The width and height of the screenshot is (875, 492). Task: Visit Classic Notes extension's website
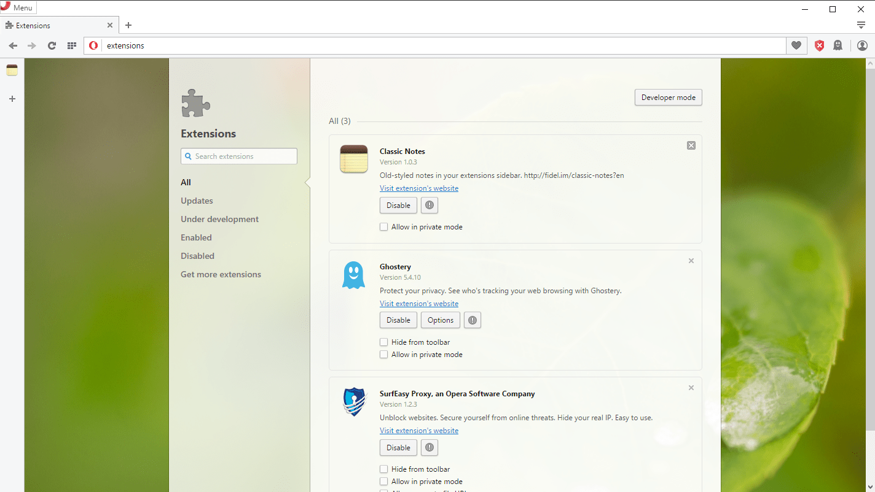(419, 188)
